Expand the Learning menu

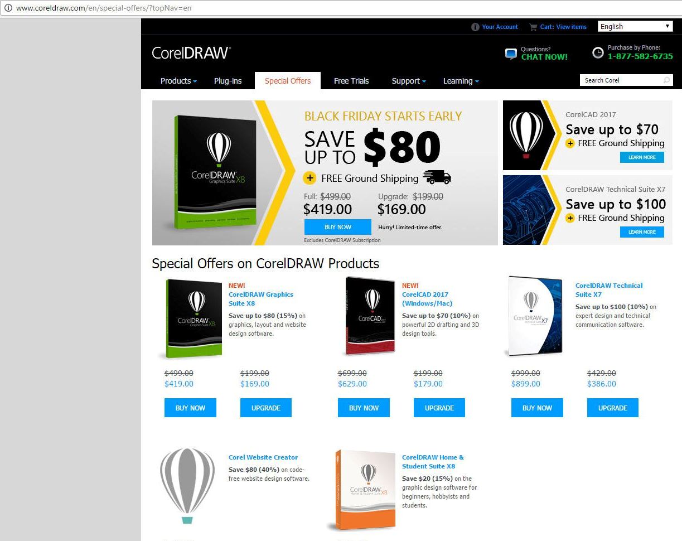(x=461, y=81)
